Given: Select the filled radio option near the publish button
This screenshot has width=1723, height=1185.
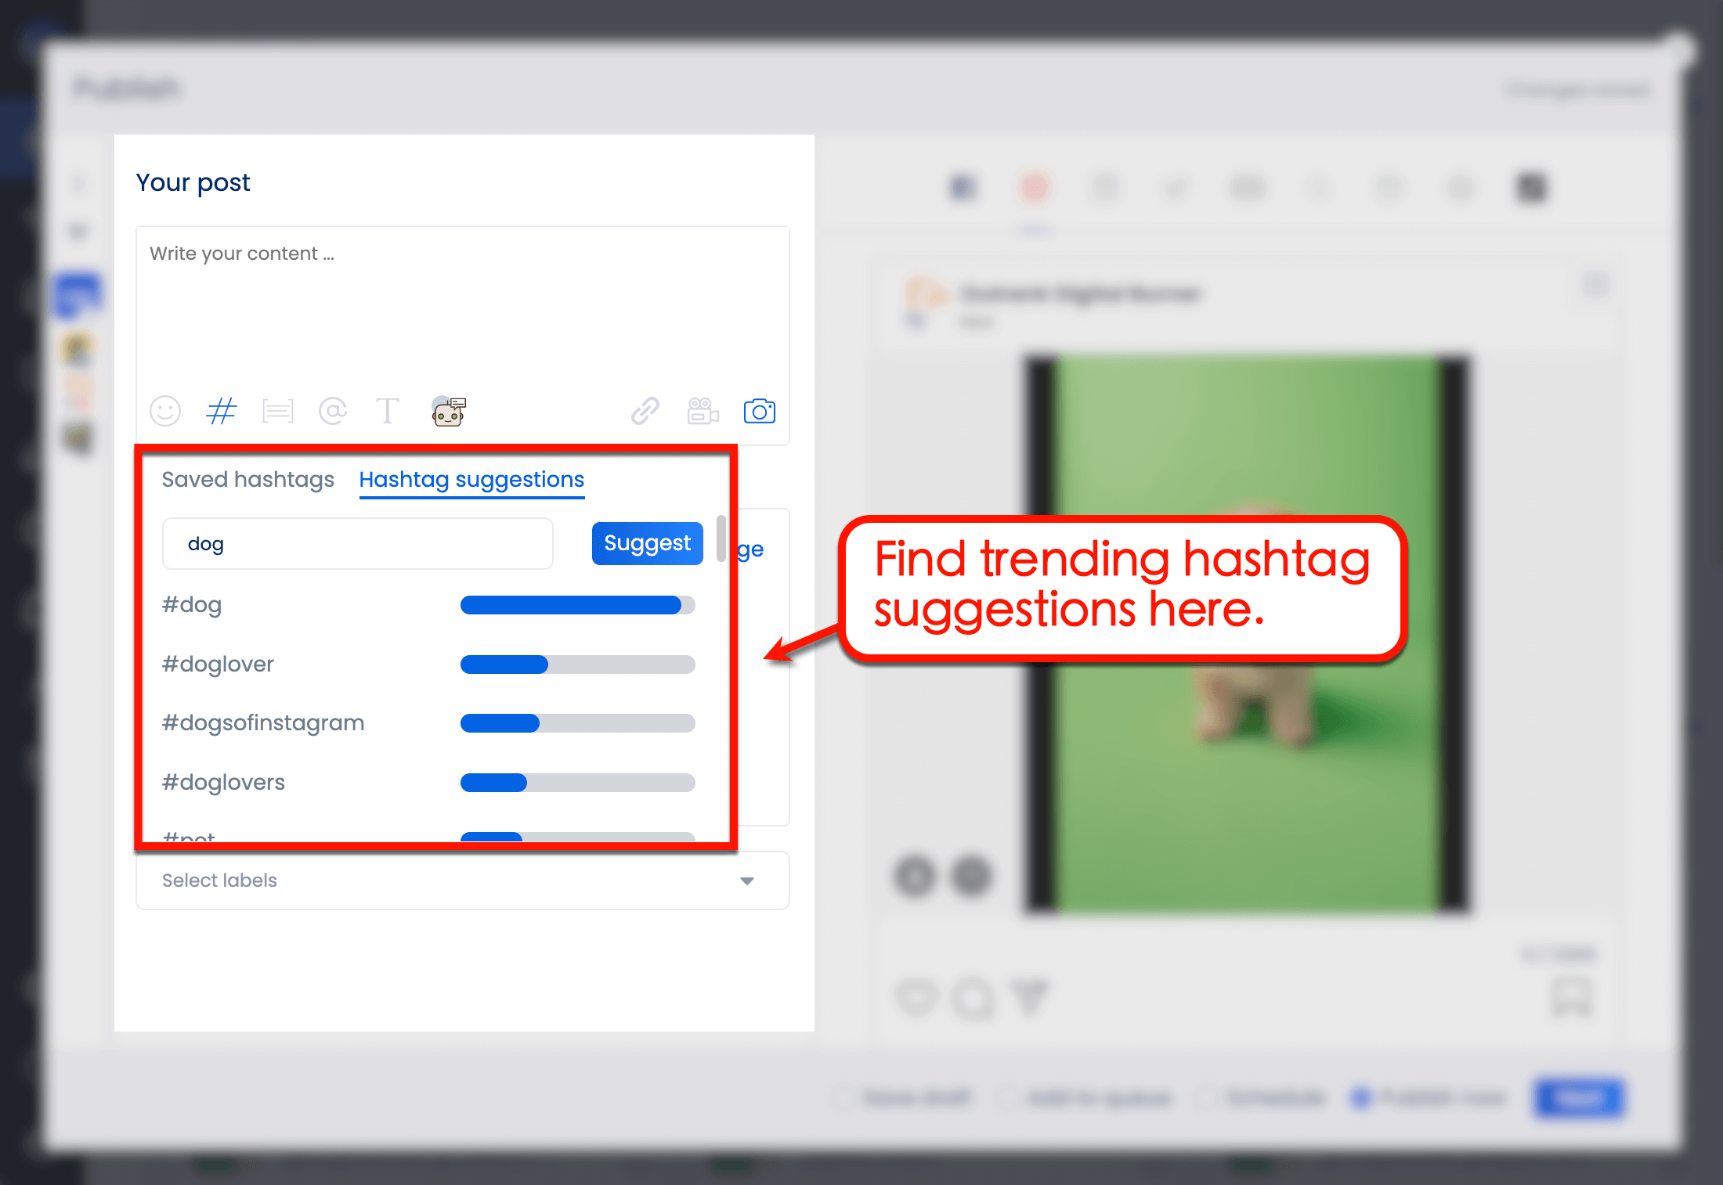Looking at the screenshot, I should (x=1361, y=1097).
